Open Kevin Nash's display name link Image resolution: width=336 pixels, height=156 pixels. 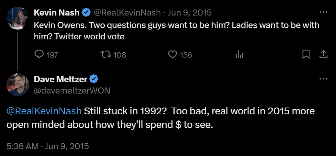pos(57,12)
